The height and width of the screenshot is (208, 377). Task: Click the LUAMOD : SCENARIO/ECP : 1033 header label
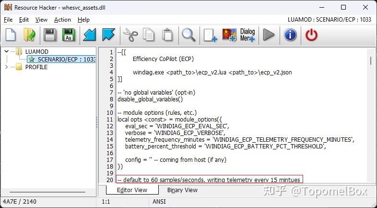tap(330, 20)
